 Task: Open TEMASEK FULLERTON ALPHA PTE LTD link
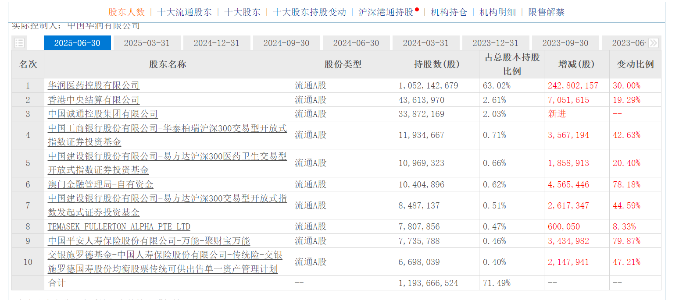coord(119,226)
